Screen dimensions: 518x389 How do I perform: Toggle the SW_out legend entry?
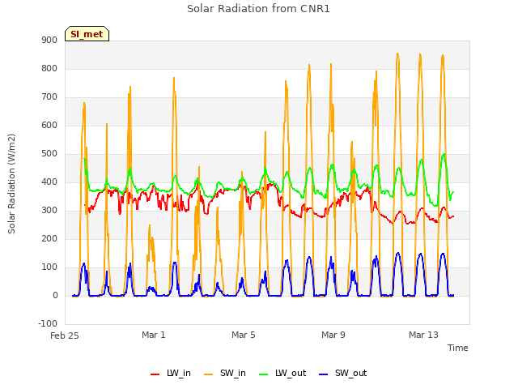(x=343, y=373)
